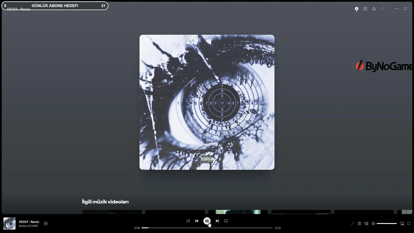Click the 0:06 elapsed time label

point(137,228)
